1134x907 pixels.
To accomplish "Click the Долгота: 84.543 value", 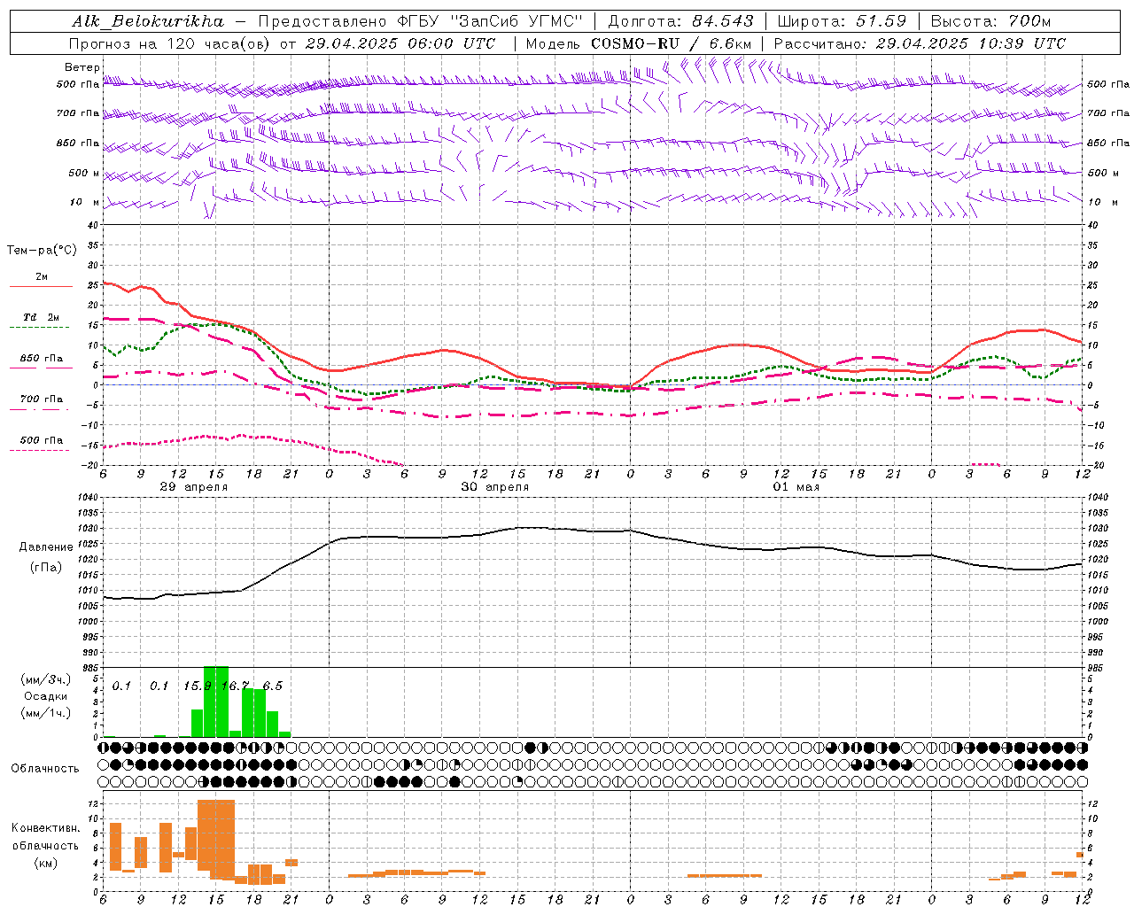I will click(x=680, y=21).
